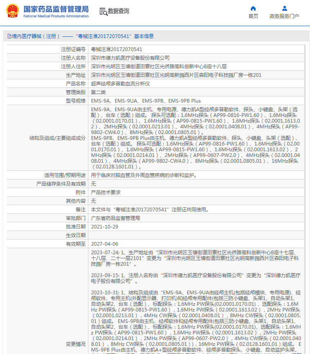Click the product name 超声经颅多普勒血流分析仪
The height and width of the screenshot is (354, 310).
[120, 84]
